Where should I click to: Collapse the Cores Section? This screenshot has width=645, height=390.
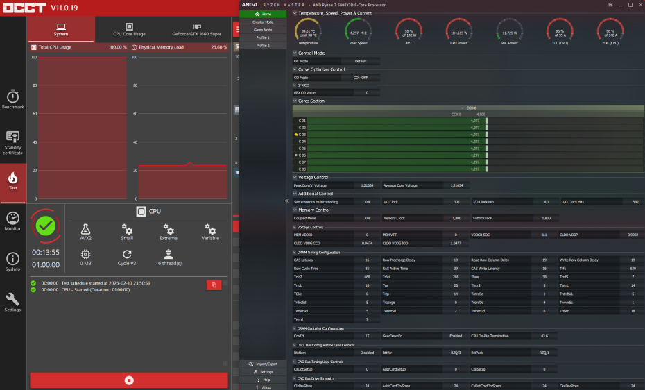(x=295, y=101)
